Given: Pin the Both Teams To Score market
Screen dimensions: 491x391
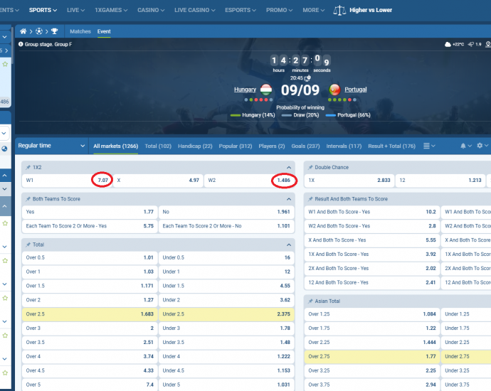Looking at the screenshot, I should click(28, 199).
